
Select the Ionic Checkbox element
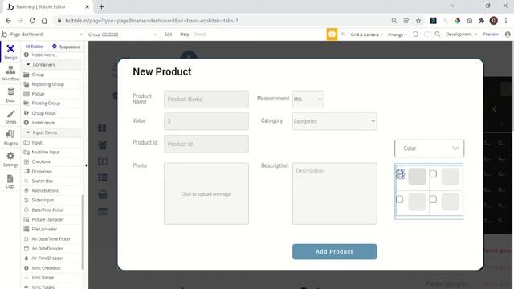pos(46,267)
